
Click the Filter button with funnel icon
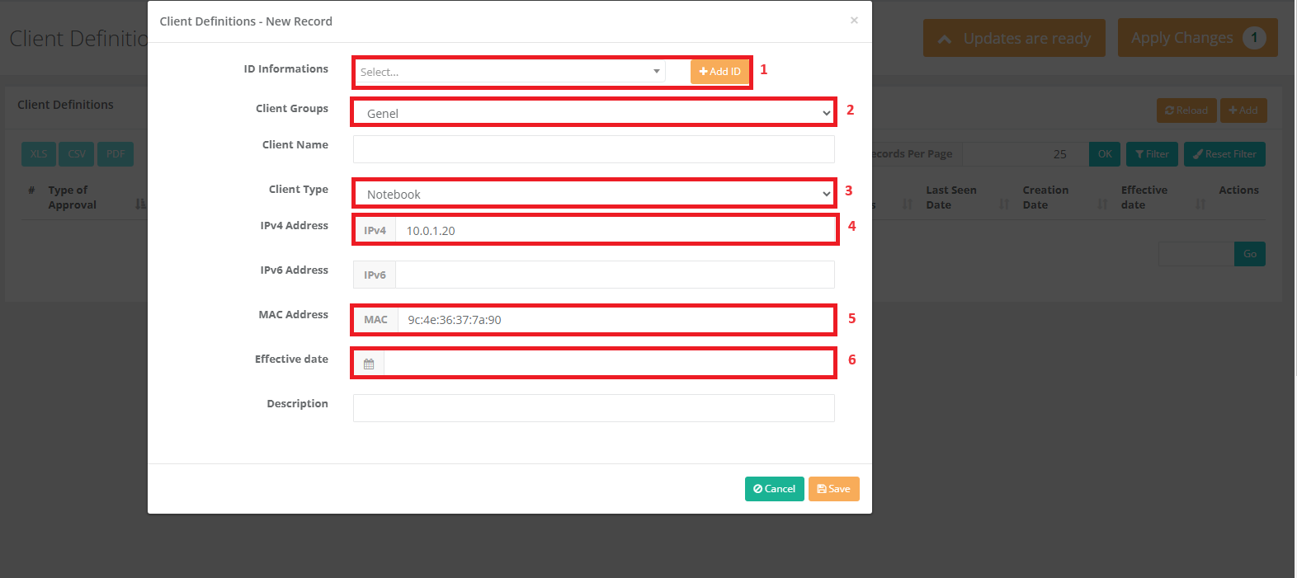[x=1152, y=154]
